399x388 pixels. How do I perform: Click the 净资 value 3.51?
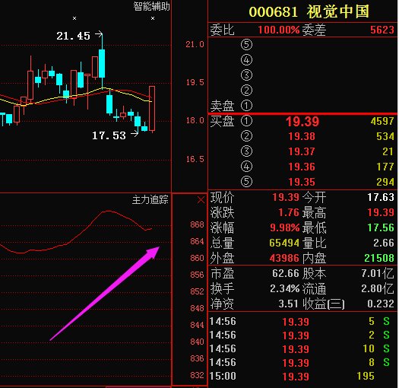point(288,304)
